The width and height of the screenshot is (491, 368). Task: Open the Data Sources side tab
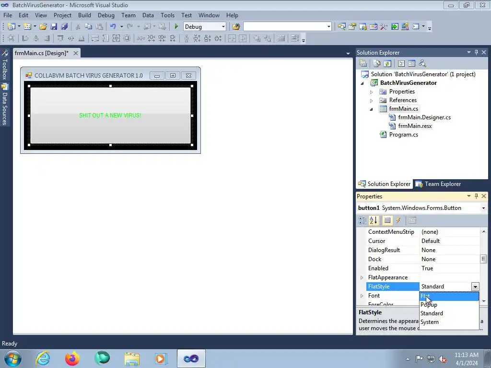[5, 104]
